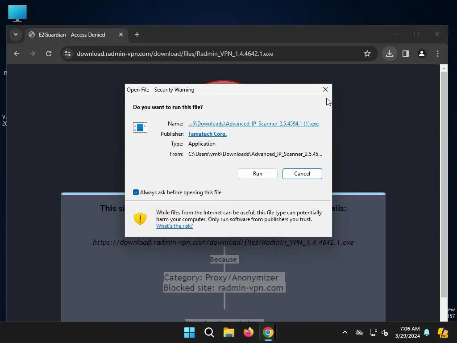
Task: Click the scrollbar up arrow
Action: point(443,68)
